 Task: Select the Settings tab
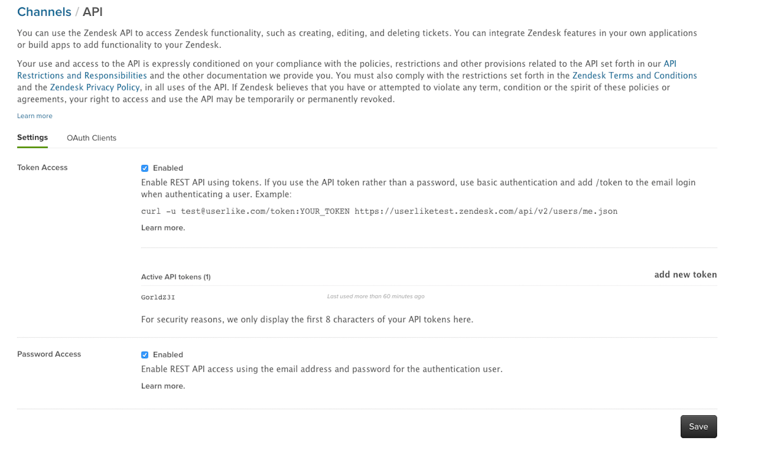point(32,138)
